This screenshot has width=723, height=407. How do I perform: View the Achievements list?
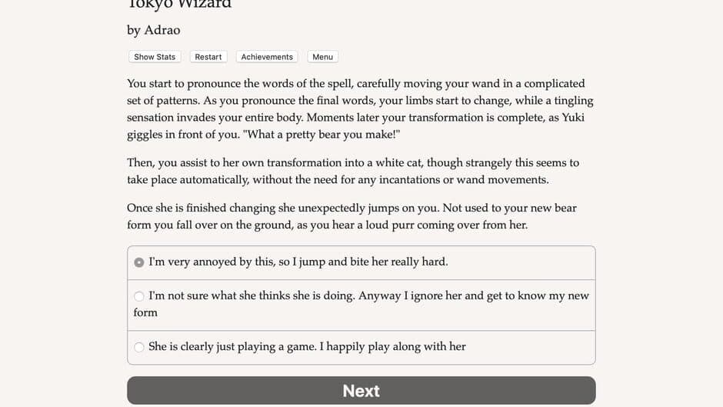267,57
